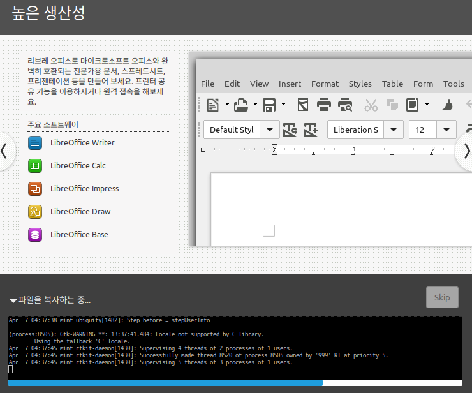
Task: Open the Table menu in Writer preview
Action: pos(392,84)
